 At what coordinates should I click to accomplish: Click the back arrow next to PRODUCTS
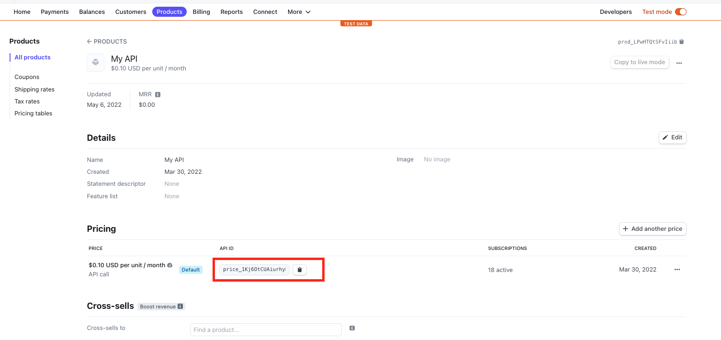[89, 41]
